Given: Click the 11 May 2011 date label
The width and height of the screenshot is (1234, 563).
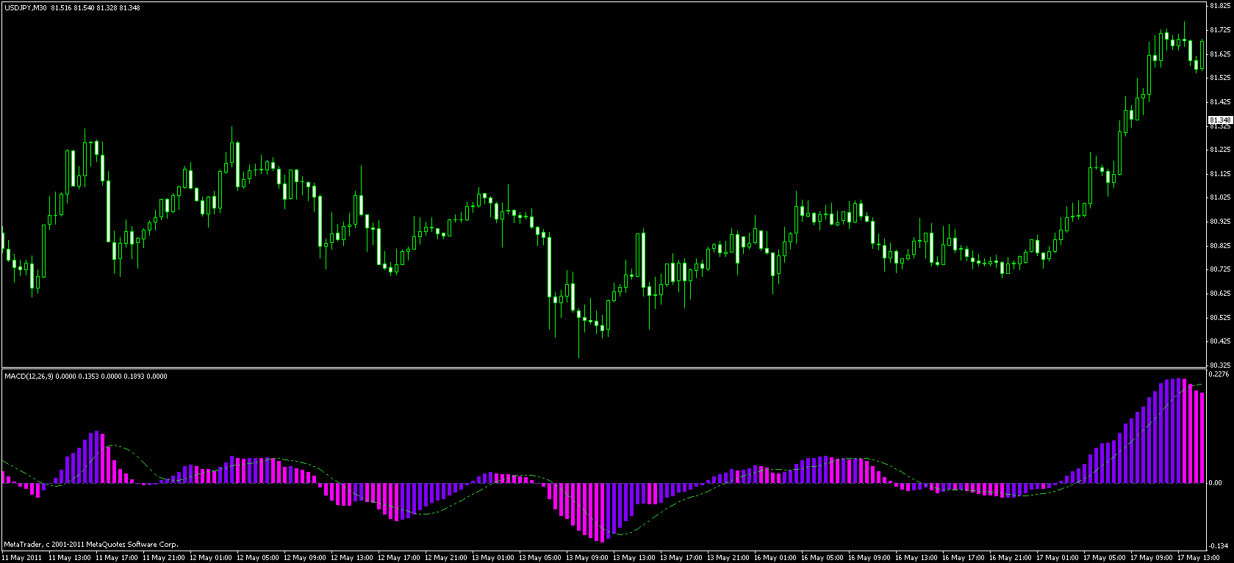Looking at the screenshot, I should 21,558.
